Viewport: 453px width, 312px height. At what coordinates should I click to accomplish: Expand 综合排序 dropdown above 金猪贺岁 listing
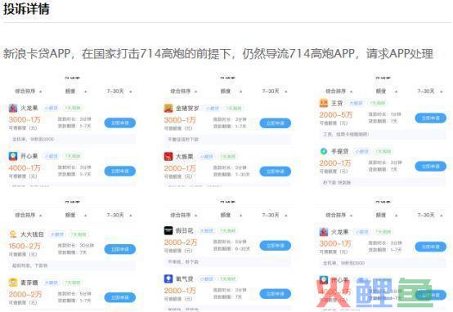184,91
